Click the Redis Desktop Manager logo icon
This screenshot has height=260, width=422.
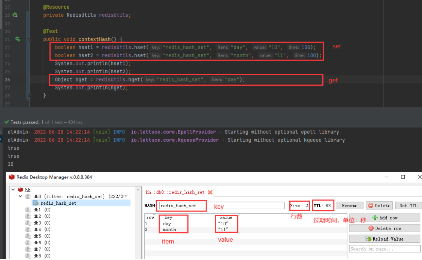coord(12,177)
